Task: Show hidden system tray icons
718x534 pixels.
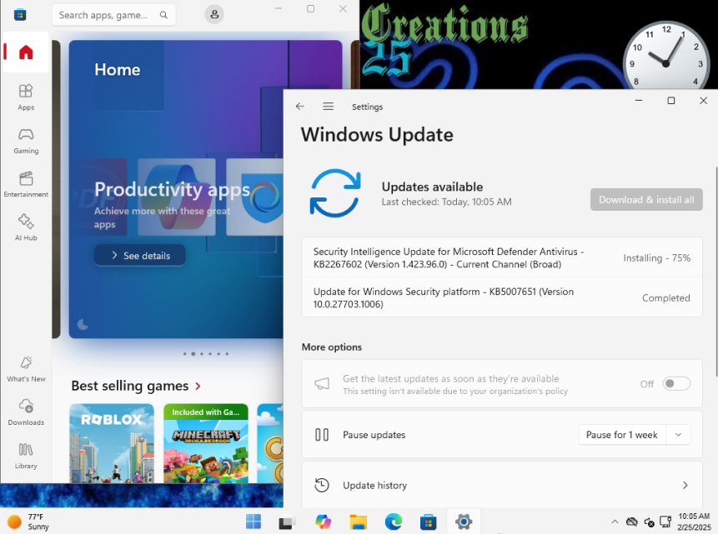Action: click(615, 522)
